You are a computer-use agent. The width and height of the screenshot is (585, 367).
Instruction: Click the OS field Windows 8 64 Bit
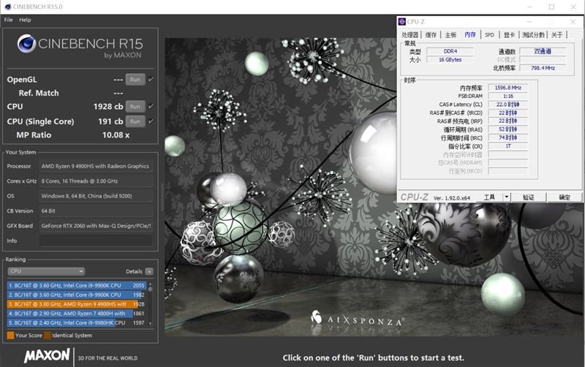click(96, 196)
